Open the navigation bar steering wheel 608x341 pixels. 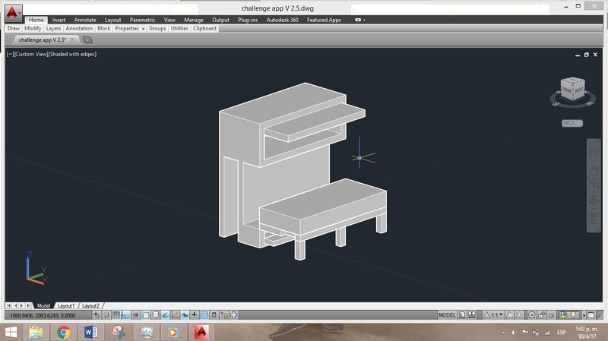(594, 151)
